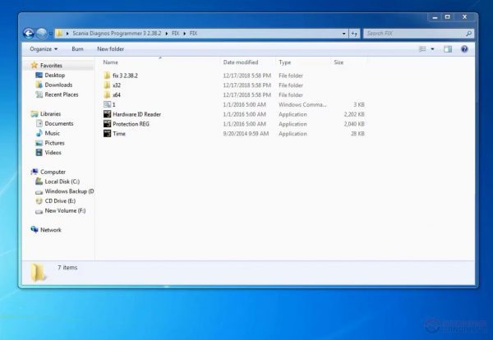Click the '2,202 KB' size cell
493x340 pixels.
coord(354,114)
